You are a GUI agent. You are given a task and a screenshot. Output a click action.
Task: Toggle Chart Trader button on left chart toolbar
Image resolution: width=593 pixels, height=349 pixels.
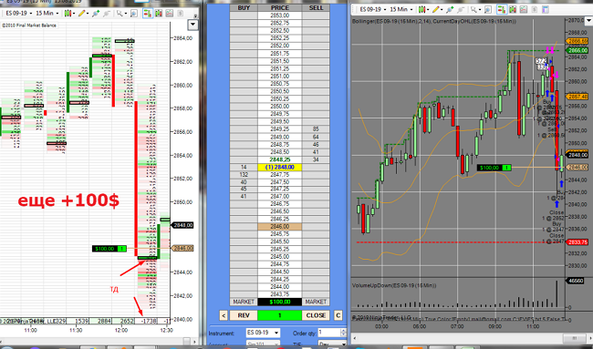click(148, 14)
